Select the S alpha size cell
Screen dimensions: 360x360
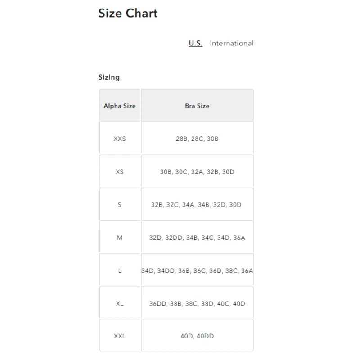tap(120, 204)
